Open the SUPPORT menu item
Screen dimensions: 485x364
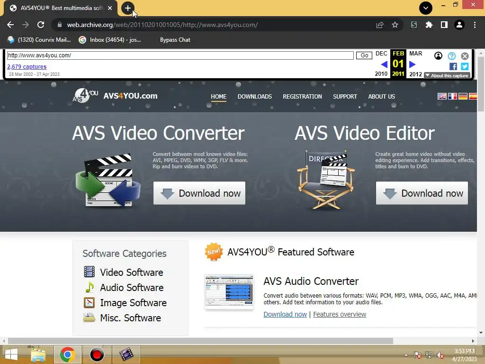tap(345, 97)
